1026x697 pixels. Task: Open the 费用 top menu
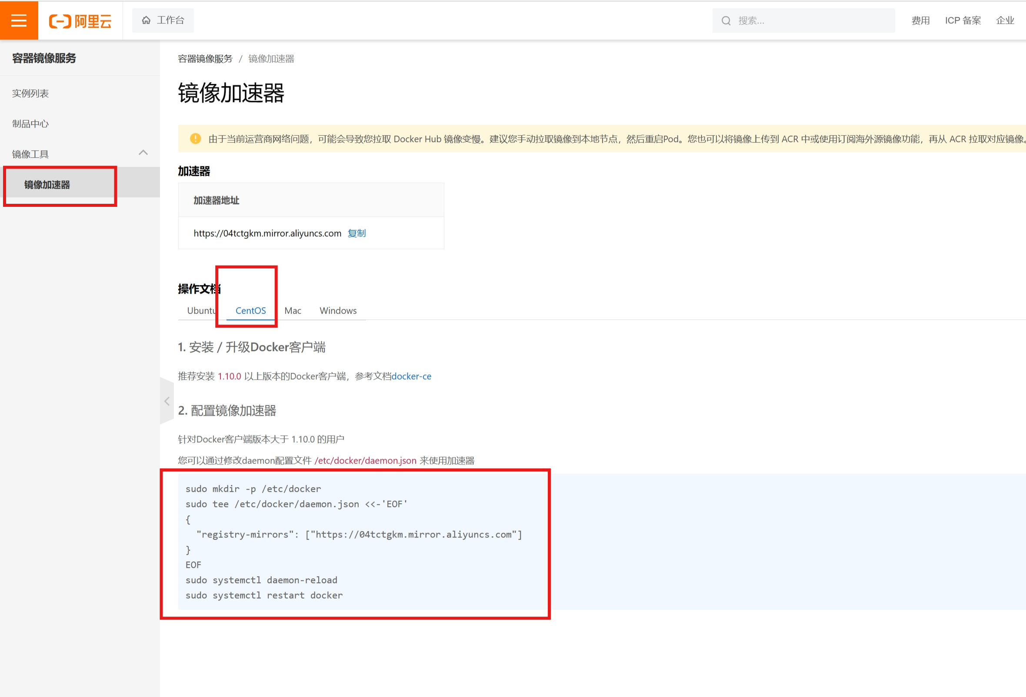click(920, 20)
